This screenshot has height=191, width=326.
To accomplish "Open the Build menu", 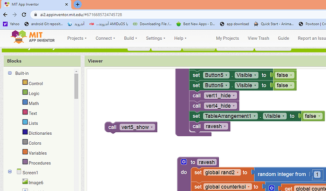I will click(x=130, y=38).
